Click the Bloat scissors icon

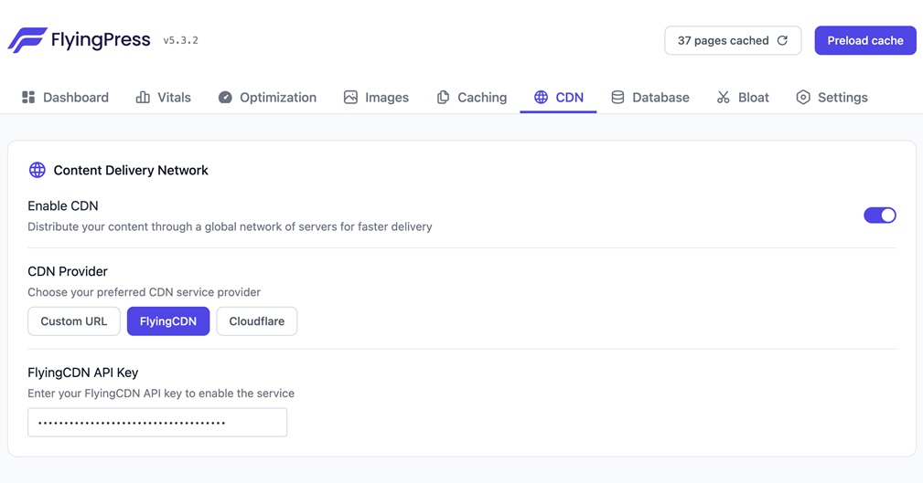724,97
